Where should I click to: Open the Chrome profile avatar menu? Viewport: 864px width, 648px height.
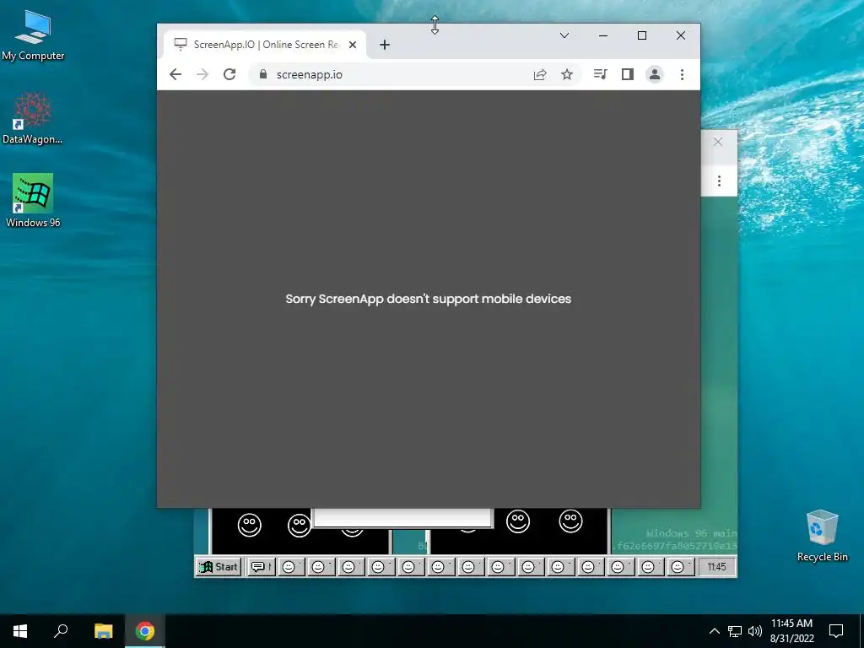coord(654,74)
